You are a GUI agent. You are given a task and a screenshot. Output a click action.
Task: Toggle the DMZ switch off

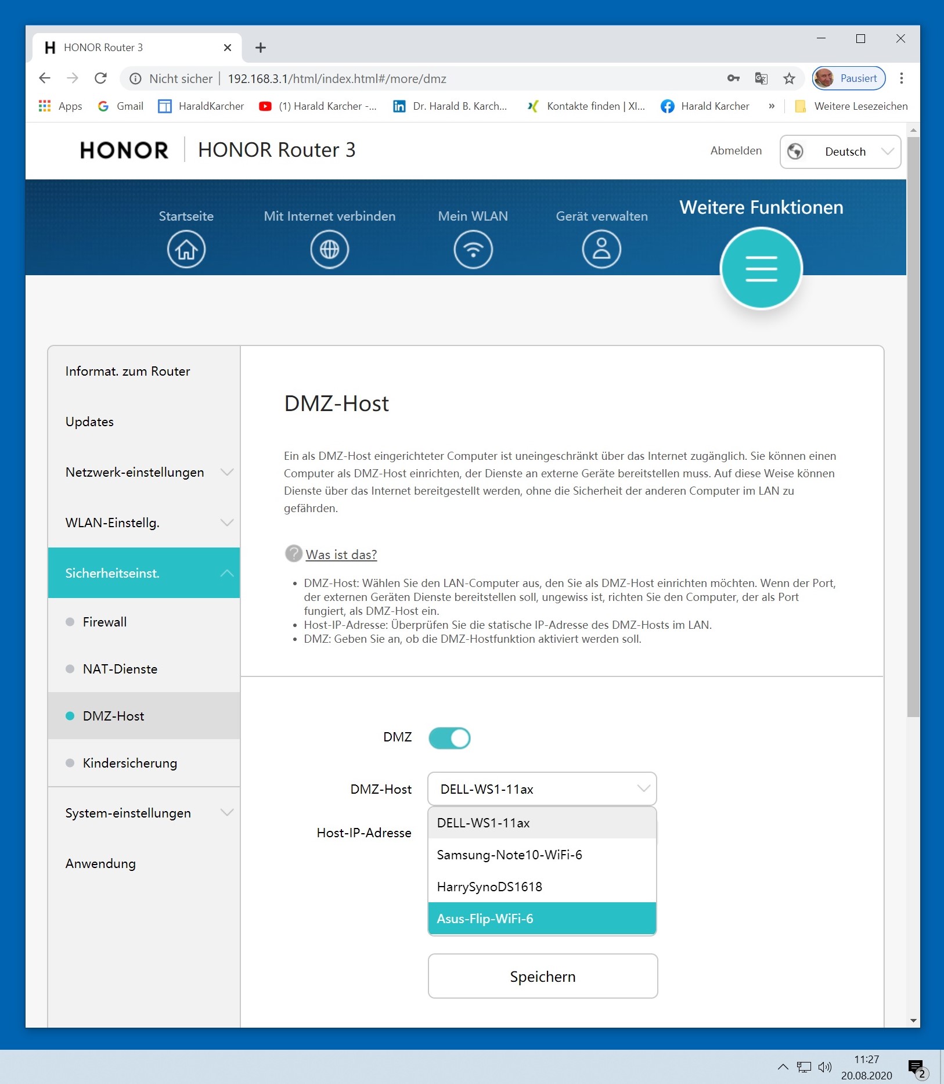pos(449,738)
